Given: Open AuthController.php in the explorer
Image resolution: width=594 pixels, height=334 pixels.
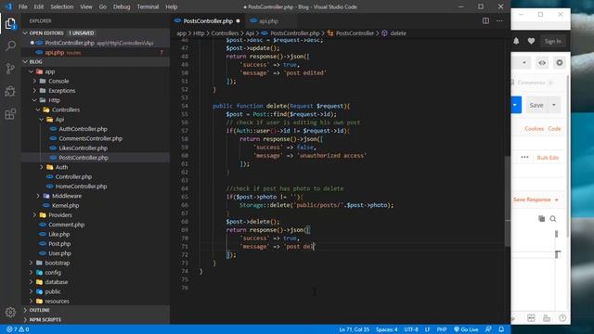Looking at the screenshot, I should tap(83, 129).
